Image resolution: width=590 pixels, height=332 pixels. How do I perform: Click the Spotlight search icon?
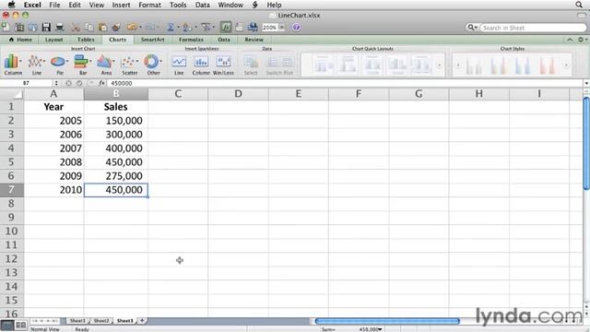(579, 5)
